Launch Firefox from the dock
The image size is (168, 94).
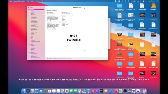pyautogui.click(x=116, y=91)
